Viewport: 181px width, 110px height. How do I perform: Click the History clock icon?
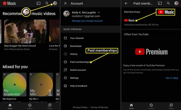[65, 54]
